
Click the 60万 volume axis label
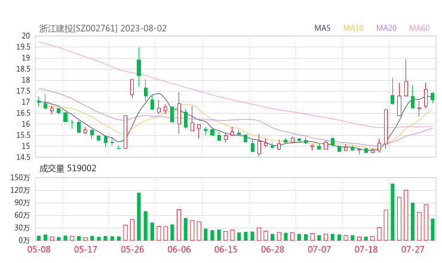[22, 215]
